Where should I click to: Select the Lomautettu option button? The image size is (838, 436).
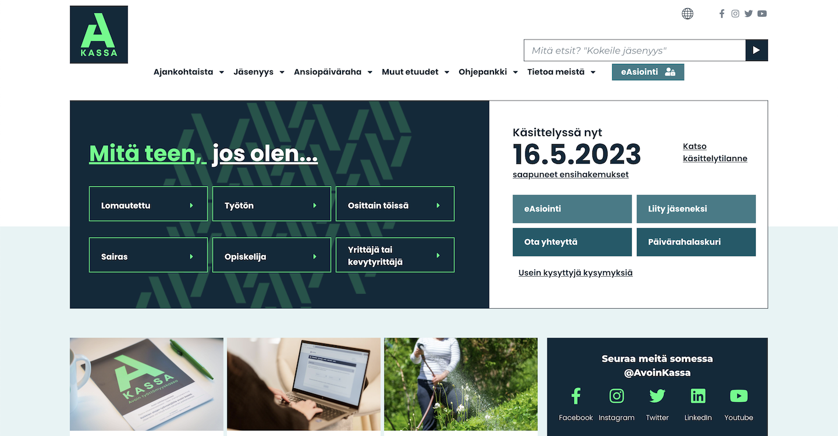(x=148, y=205)
